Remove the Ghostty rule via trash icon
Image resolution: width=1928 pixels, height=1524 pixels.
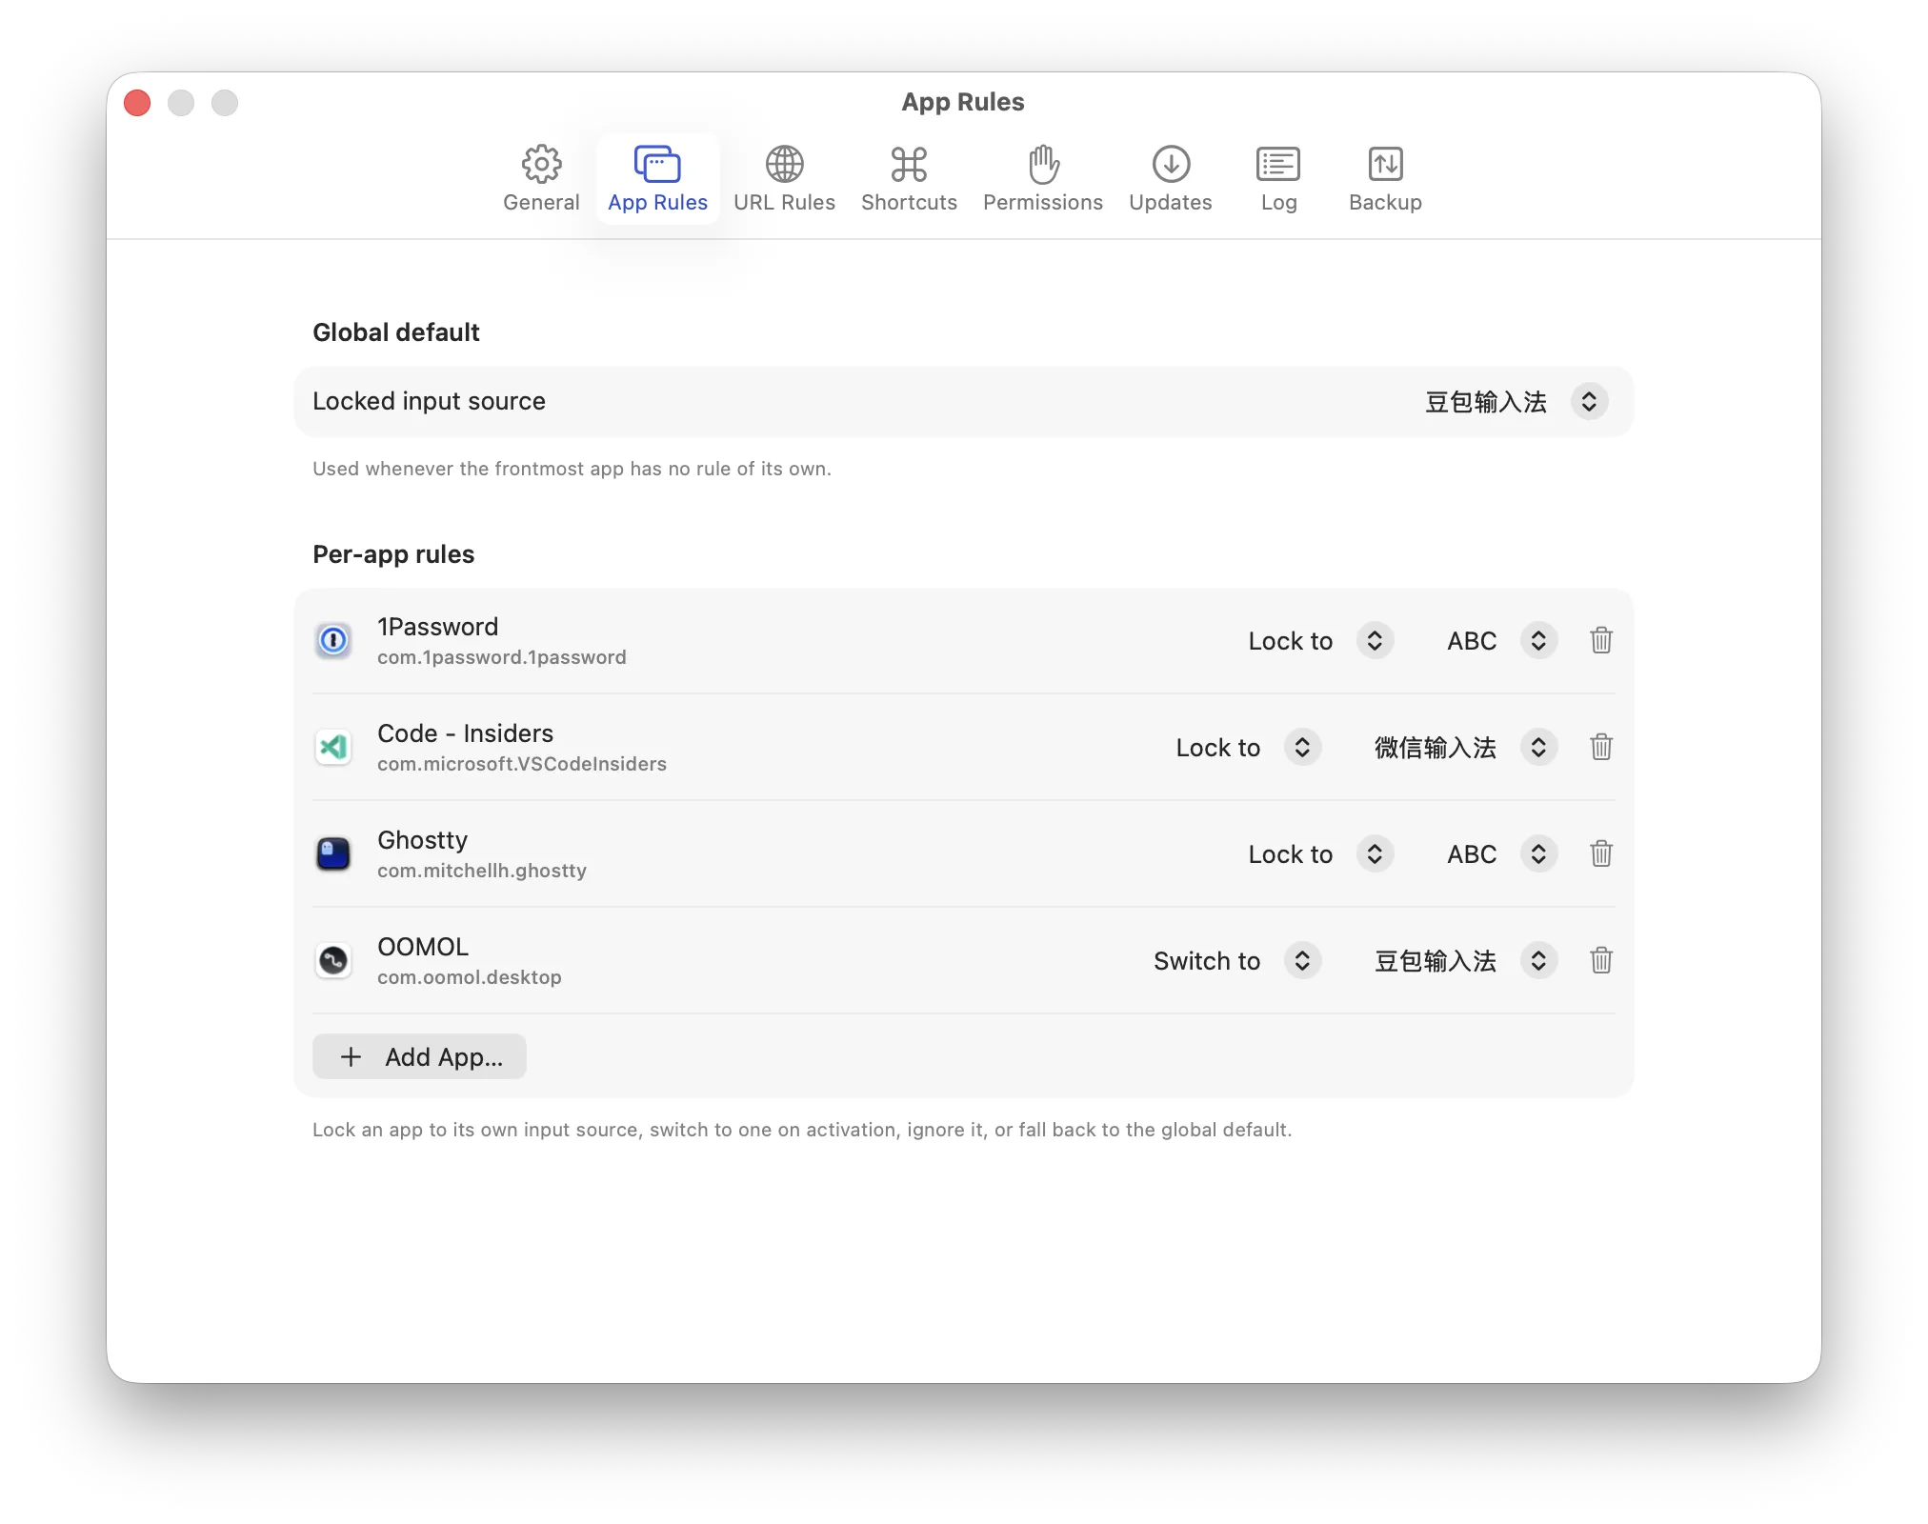pyautogui.click(x=1601, y=854)
